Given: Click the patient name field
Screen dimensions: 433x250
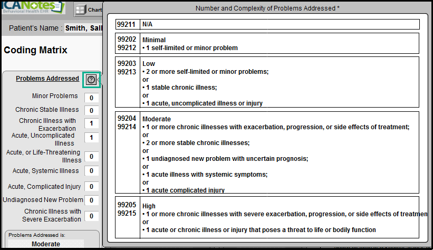Looking at the screenshot, I should 83,28.
